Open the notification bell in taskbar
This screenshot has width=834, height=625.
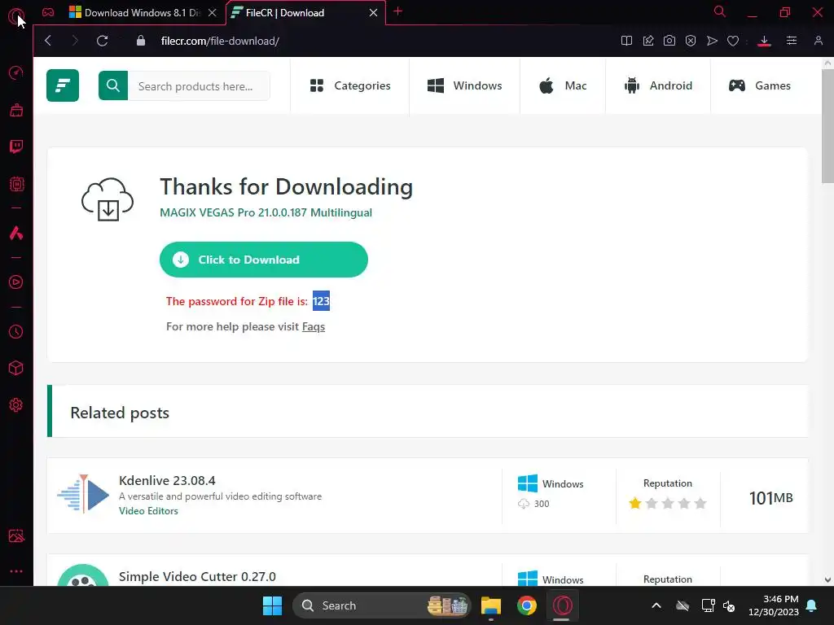pyautogui.click(x=812, y=605)
